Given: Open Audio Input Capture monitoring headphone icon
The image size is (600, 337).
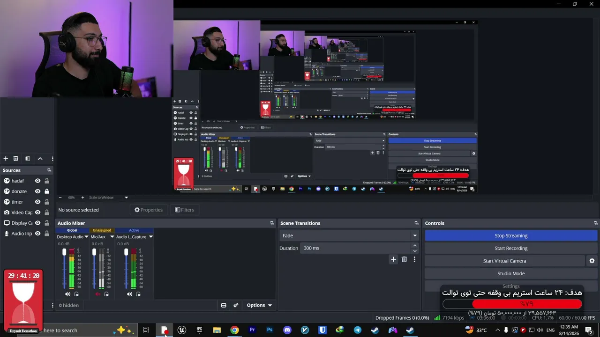Looking at the screenshot, I should coord(138,294).
